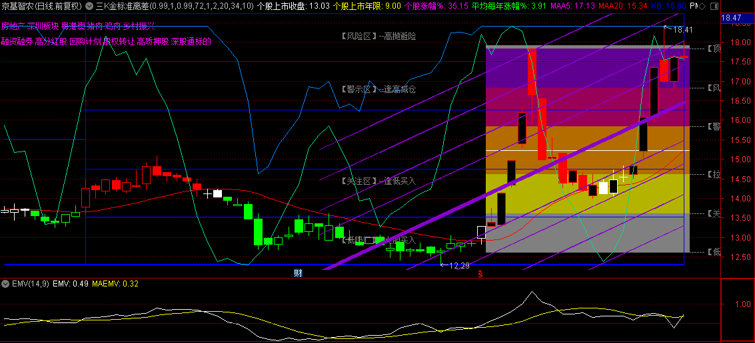This screenshot has height=343, width=755.
Task: Click the 房地产 concept tag
Action: coord(13,26)
